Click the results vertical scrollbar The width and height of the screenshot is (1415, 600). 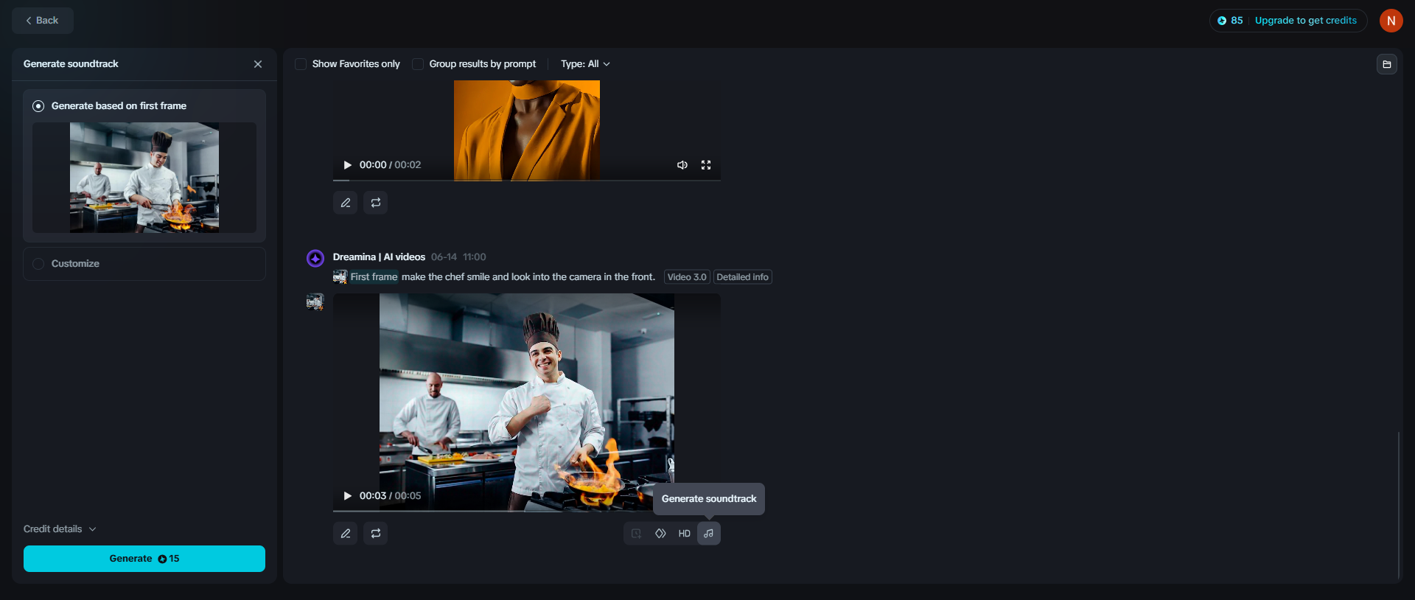click(1398, 506)
